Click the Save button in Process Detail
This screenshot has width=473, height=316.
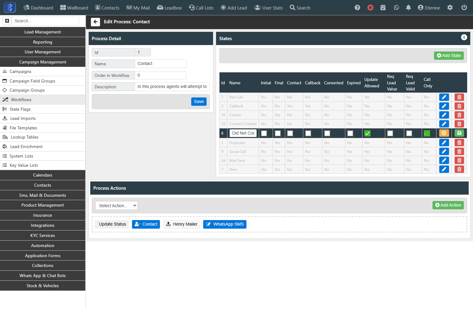click(x=199, y=101)
